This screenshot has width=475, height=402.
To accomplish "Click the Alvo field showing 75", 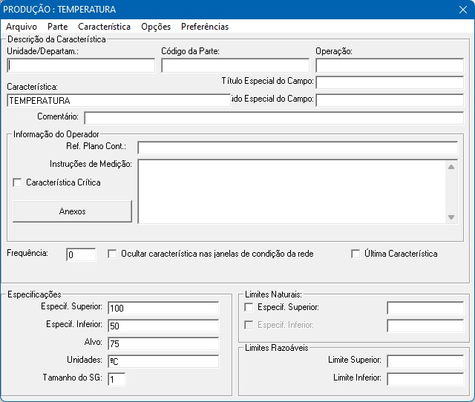I will click(x=163, y=343).
